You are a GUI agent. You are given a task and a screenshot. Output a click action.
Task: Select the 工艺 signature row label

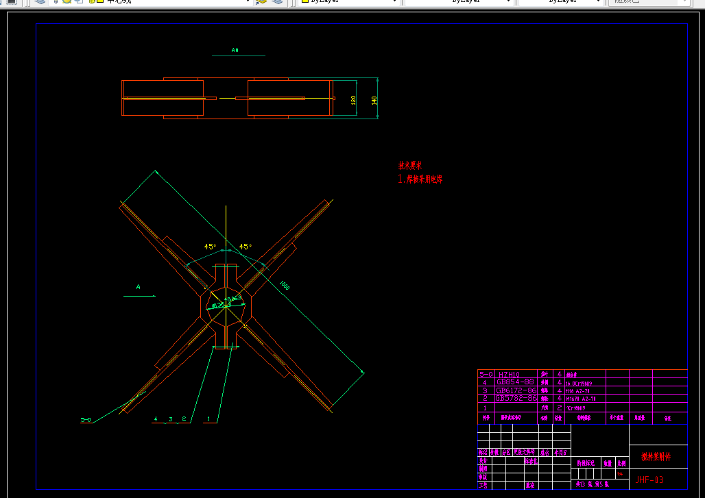[483, 486]
